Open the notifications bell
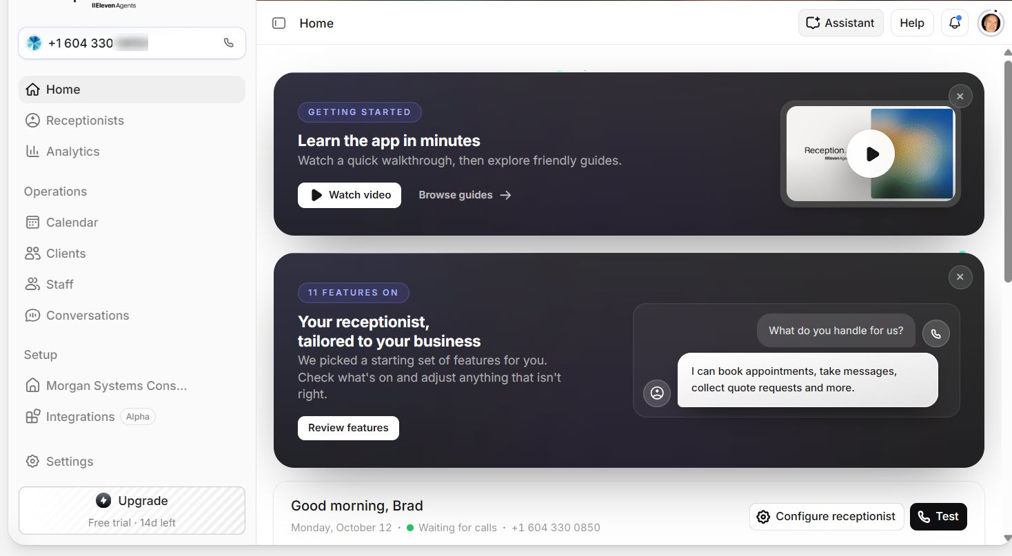The width and height of the screenshot is (1012, 556). [955, 23]
